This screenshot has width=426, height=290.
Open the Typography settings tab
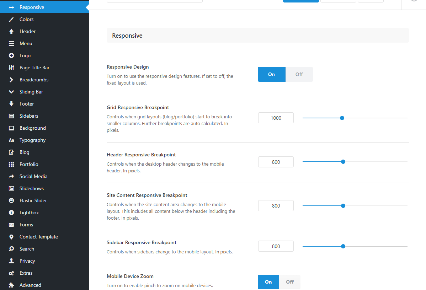click(32, 140)
